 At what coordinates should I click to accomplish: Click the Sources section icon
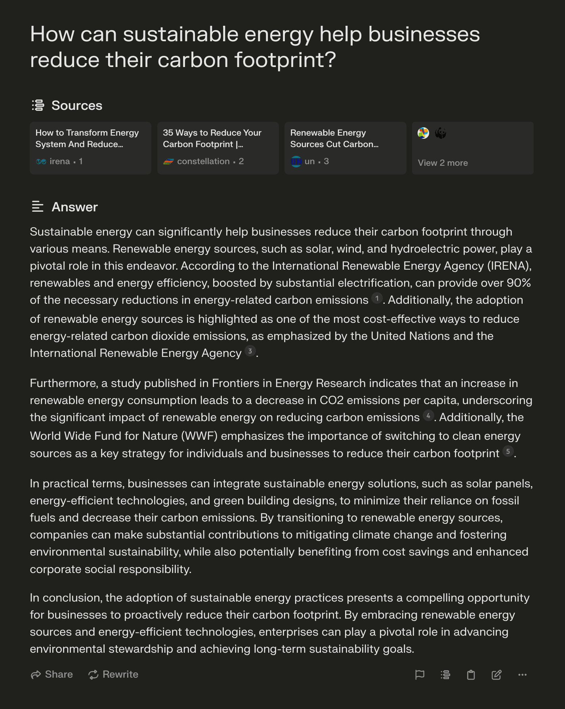pos(38,105)
